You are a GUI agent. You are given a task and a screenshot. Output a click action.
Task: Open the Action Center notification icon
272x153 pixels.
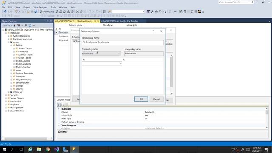266,149
